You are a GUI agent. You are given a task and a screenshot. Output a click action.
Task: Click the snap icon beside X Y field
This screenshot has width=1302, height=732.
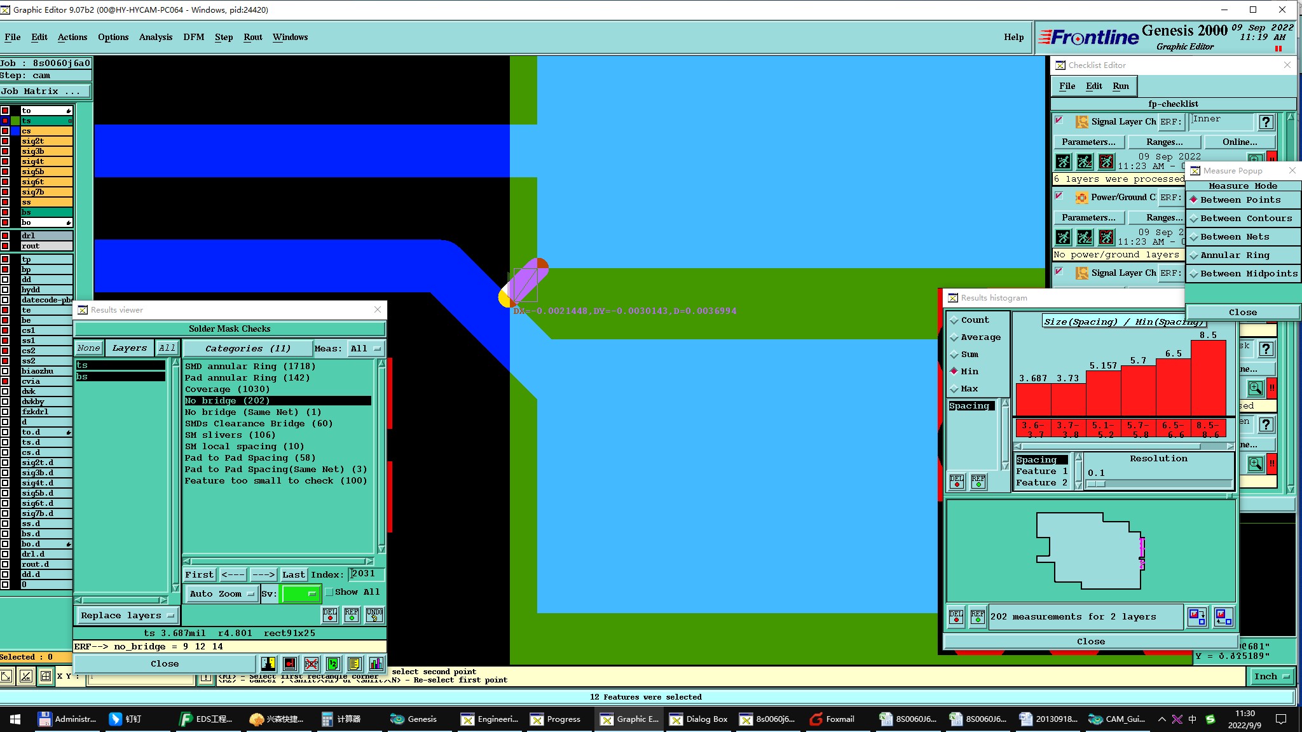pyautogui.click(x=46, y=676)
